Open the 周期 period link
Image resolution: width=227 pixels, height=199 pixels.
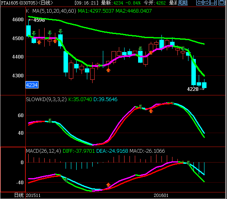click(x=183, y=3)
